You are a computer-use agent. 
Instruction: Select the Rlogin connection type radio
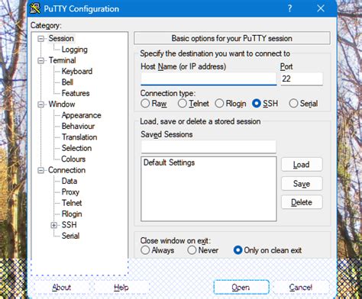[219, 104]
